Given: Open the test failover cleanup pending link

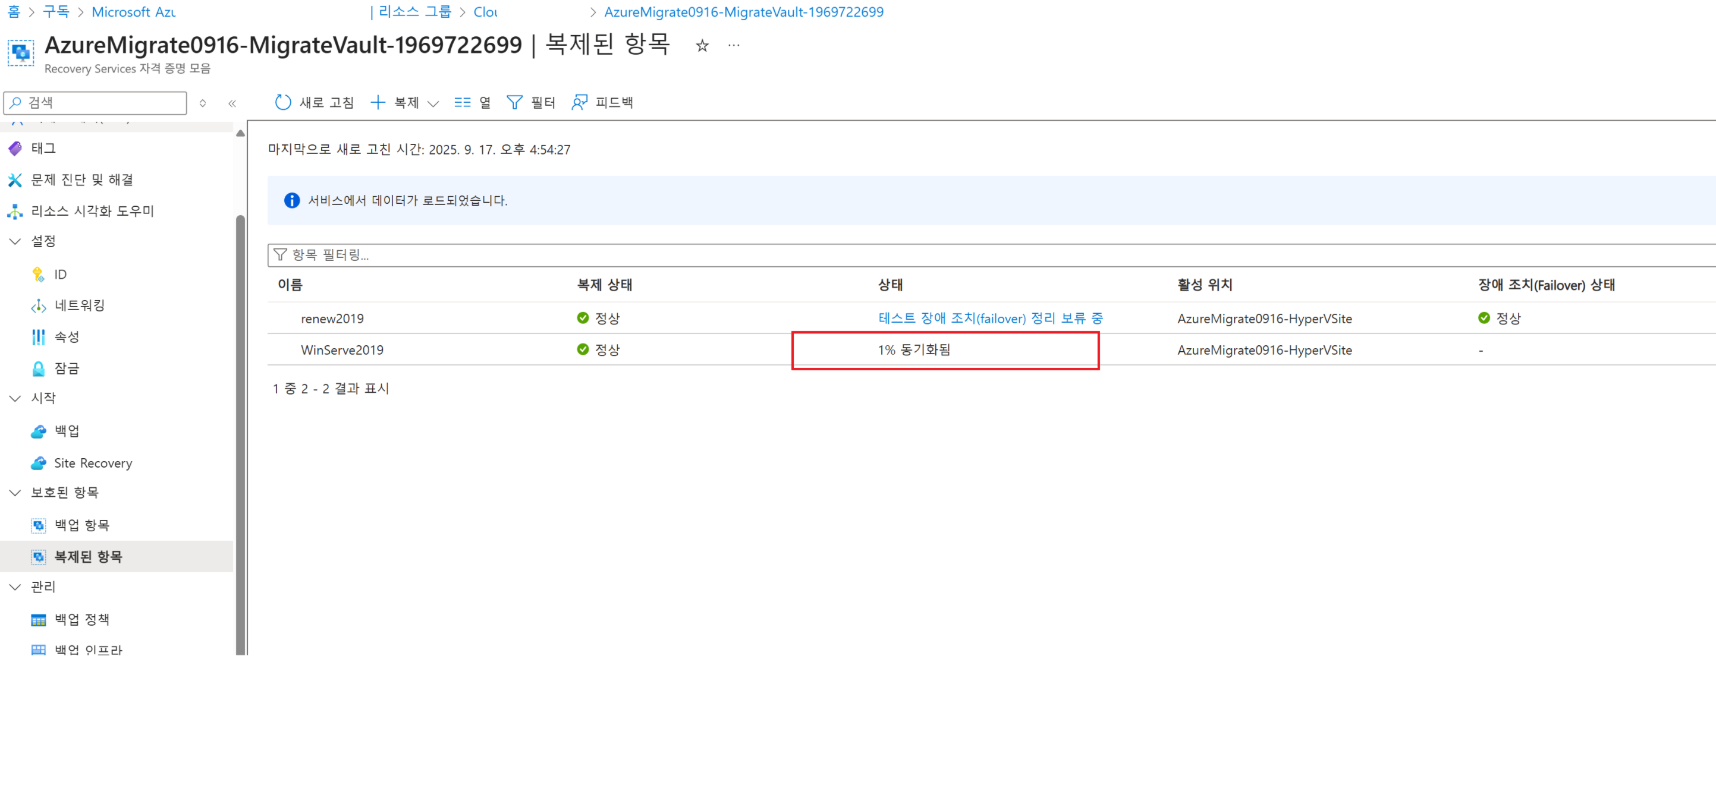Looking at the screenshot, I should coord(990,319).
